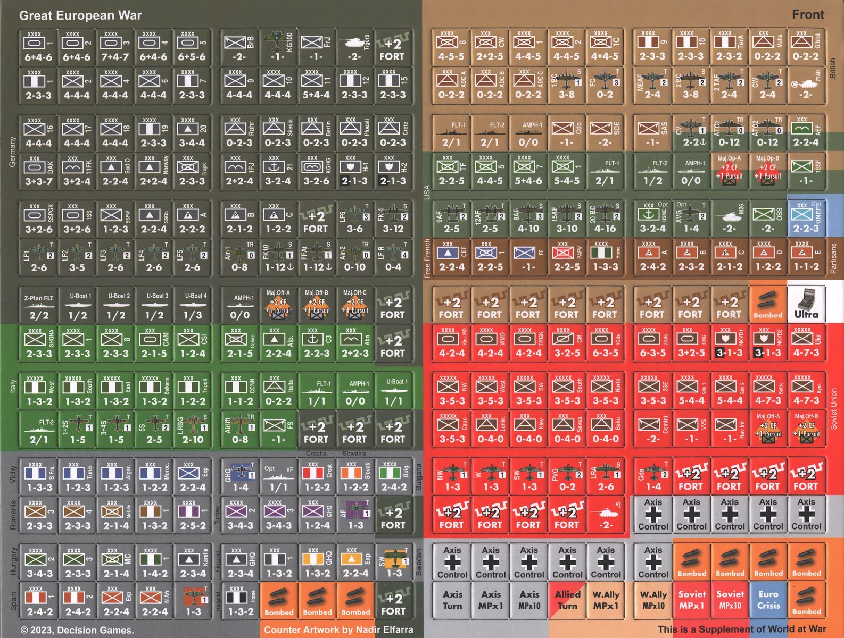Select the German Maj.Off-C offensive counter
Screen dimensions: 844x638
[354, 306]
